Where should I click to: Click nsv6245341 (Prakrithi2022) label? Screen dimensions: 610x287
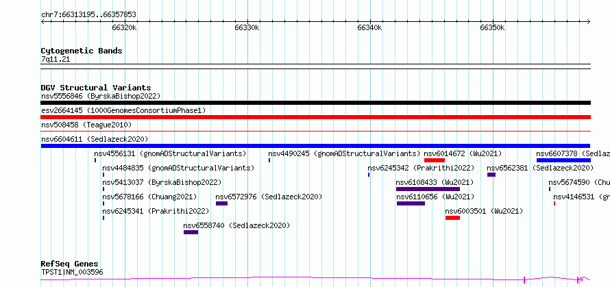[156, 211]
